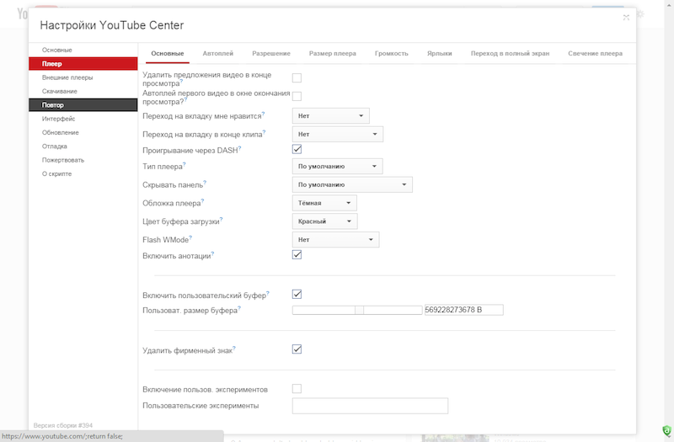
Task: Show help for Удалить фирменный знак
Action: 234,348
